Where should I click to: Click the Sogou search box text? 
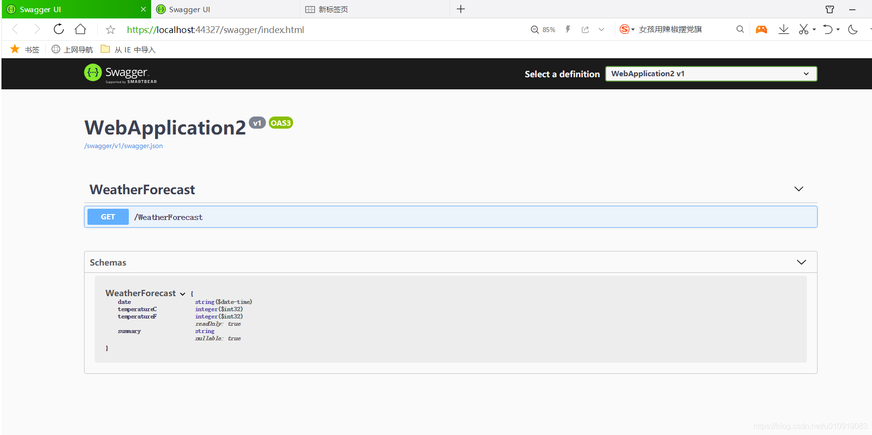coord(670,29)
